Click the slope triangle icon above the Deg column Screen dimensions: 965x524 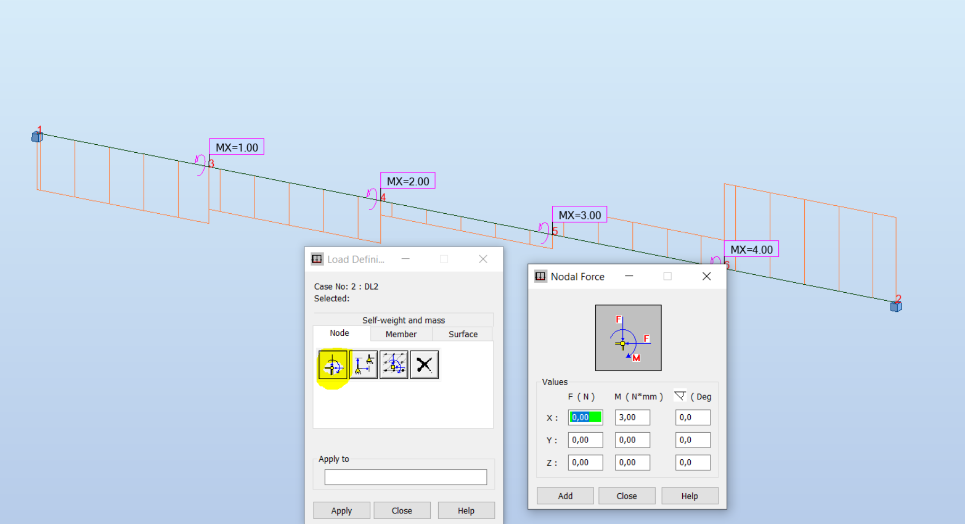click(x=680, y=396)
